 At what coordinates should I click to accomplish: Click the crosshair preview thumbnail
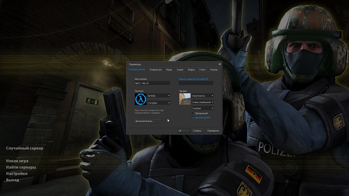pyautogui.click(x=185, y=99)
